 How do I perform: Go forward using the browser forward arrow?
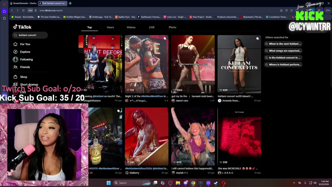tap(17, 10)
